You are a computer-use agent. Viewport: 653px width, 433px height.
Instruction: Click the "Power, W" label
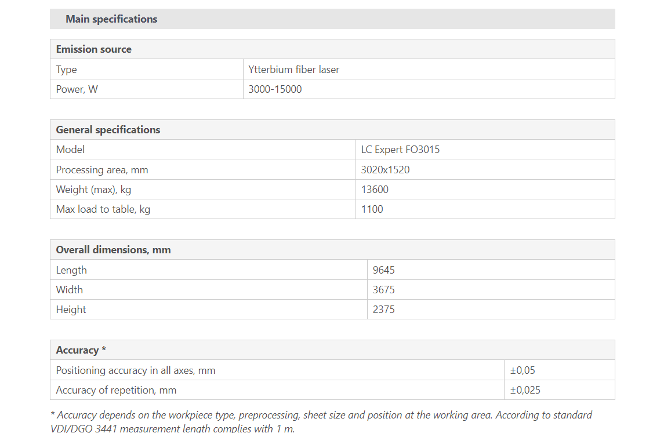click(x=77, y=89)
